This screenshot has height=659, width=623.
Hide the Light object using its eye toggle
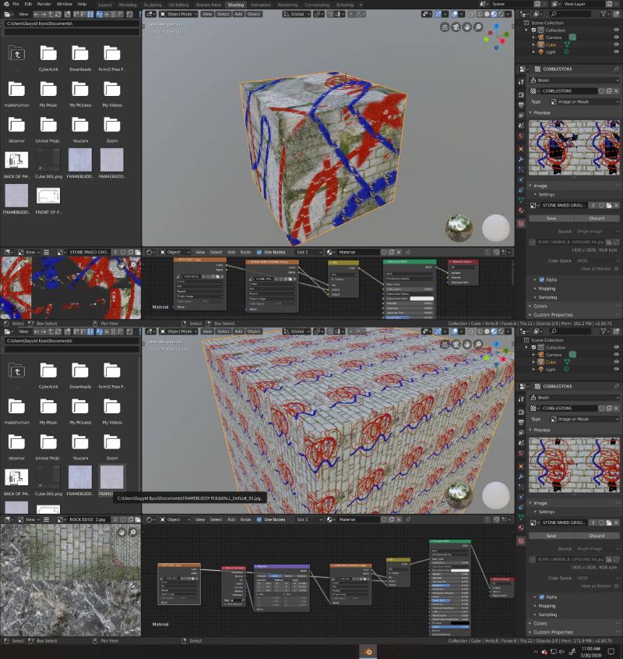(616, 52)
